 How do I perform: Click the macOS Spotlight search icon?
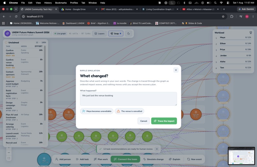coord(215,3)
